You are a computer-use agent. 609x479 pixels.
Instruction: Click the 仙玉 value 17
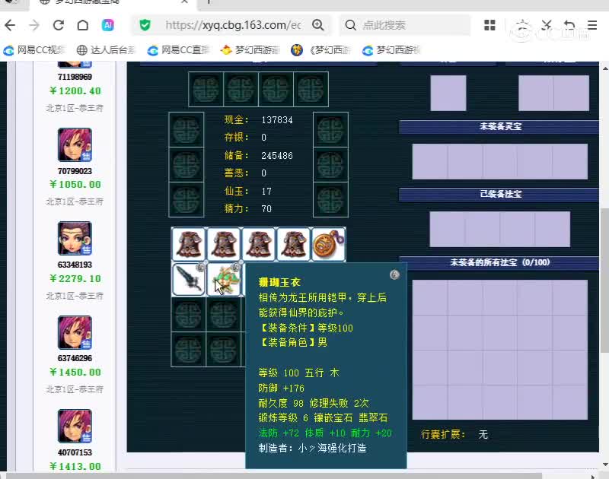pos(266,191)
